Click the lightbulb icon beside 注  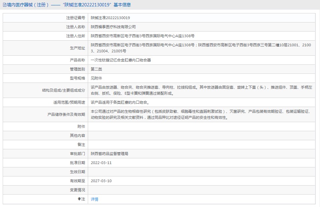tap(79, 199)
